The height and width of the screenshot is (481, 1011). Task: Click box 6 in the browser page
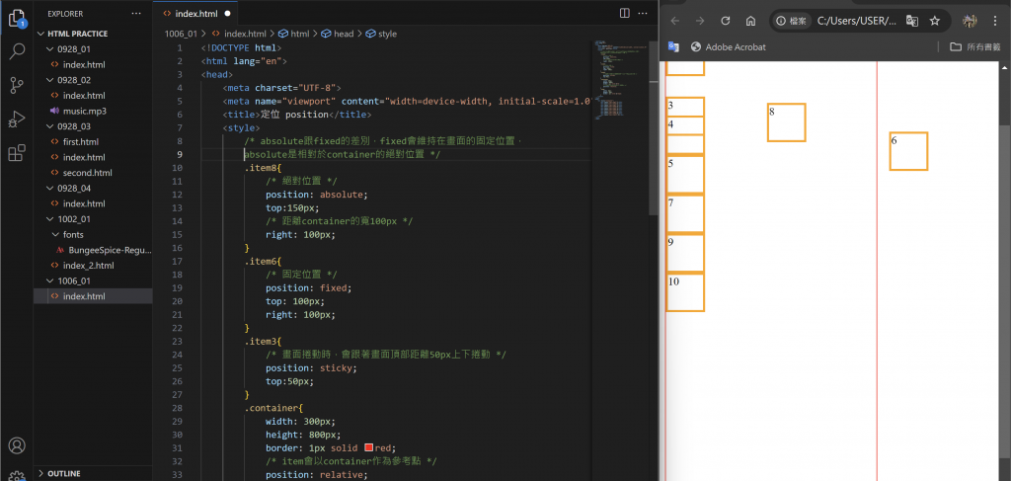(x=908, y=151)
